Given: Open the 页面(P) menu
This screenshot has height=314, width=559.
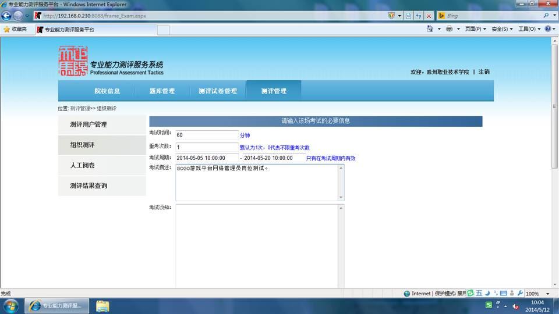Looking at the screenshot, I should click(476, 29).
